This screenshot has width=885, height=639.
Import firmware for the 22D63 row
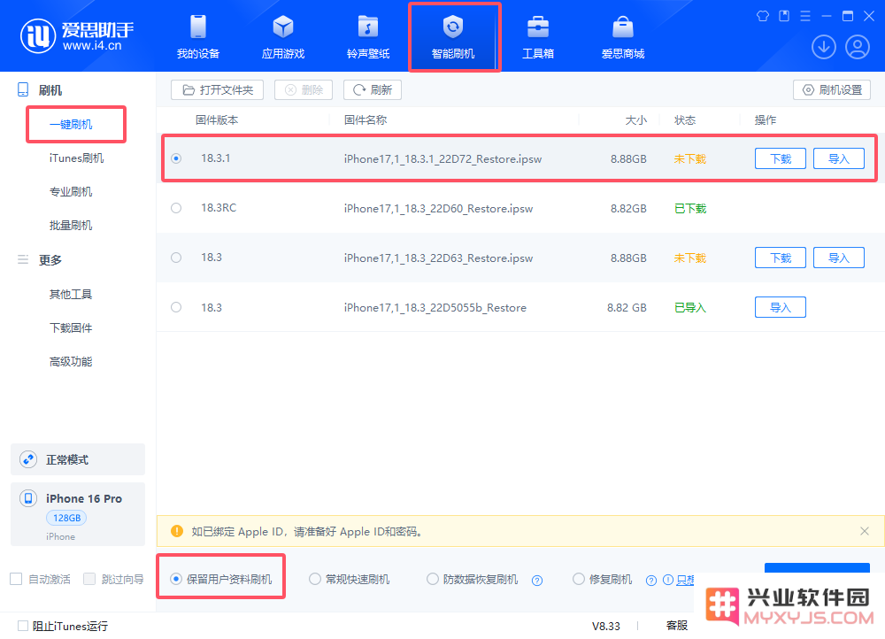pyautogui.click(x=839, y=258)
